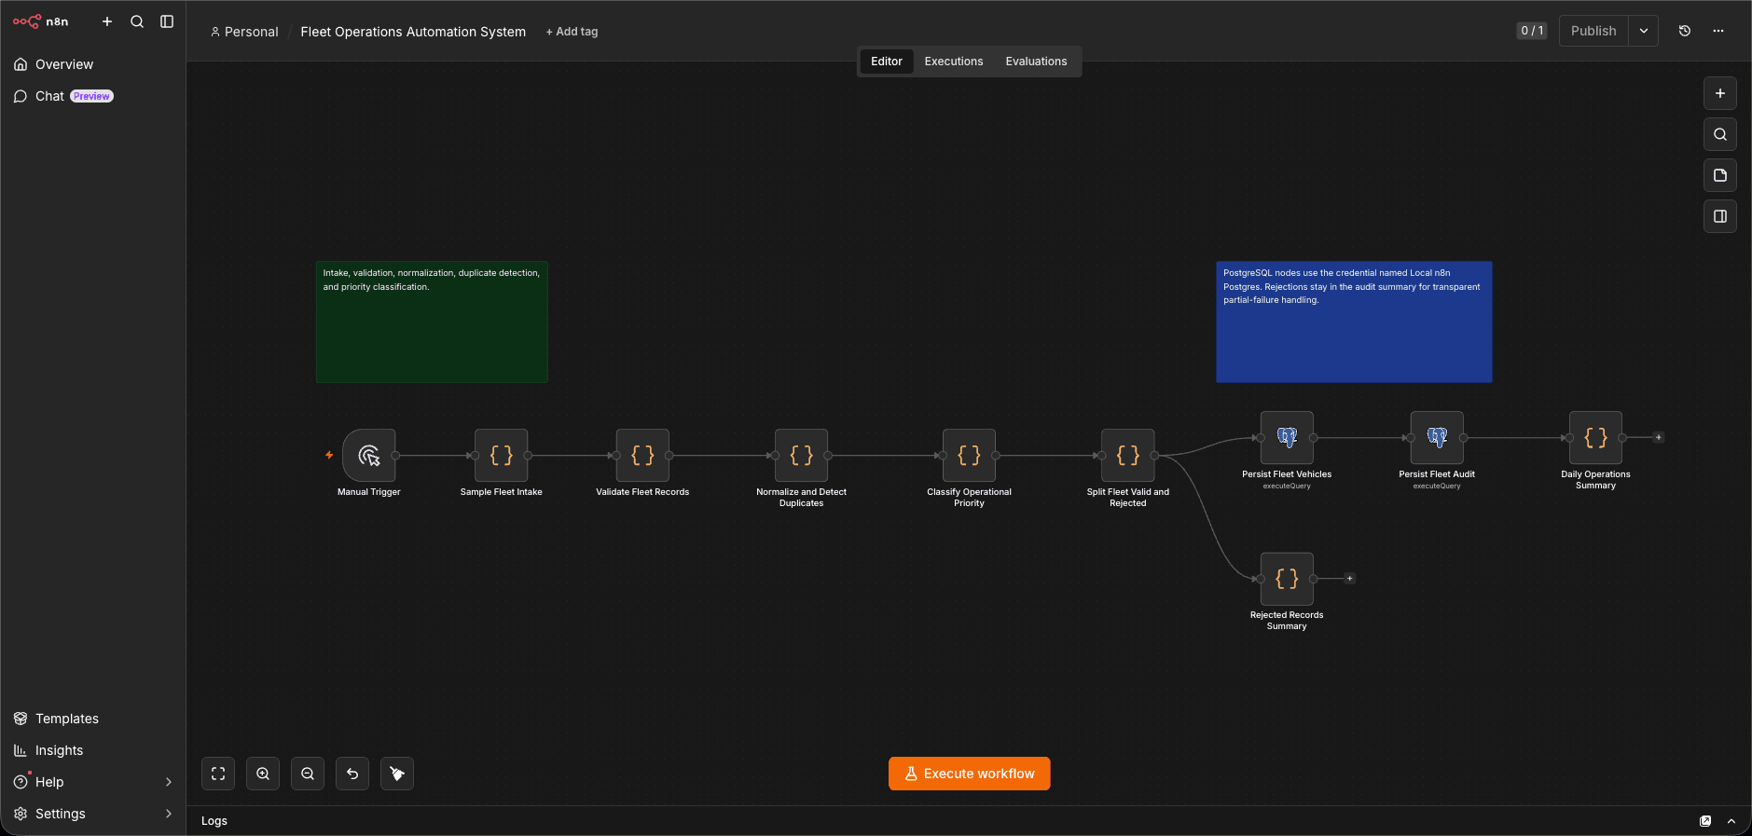Switch to the Executions tab
This screenshot has height=836, width=1752.
(x=954, y=62)
